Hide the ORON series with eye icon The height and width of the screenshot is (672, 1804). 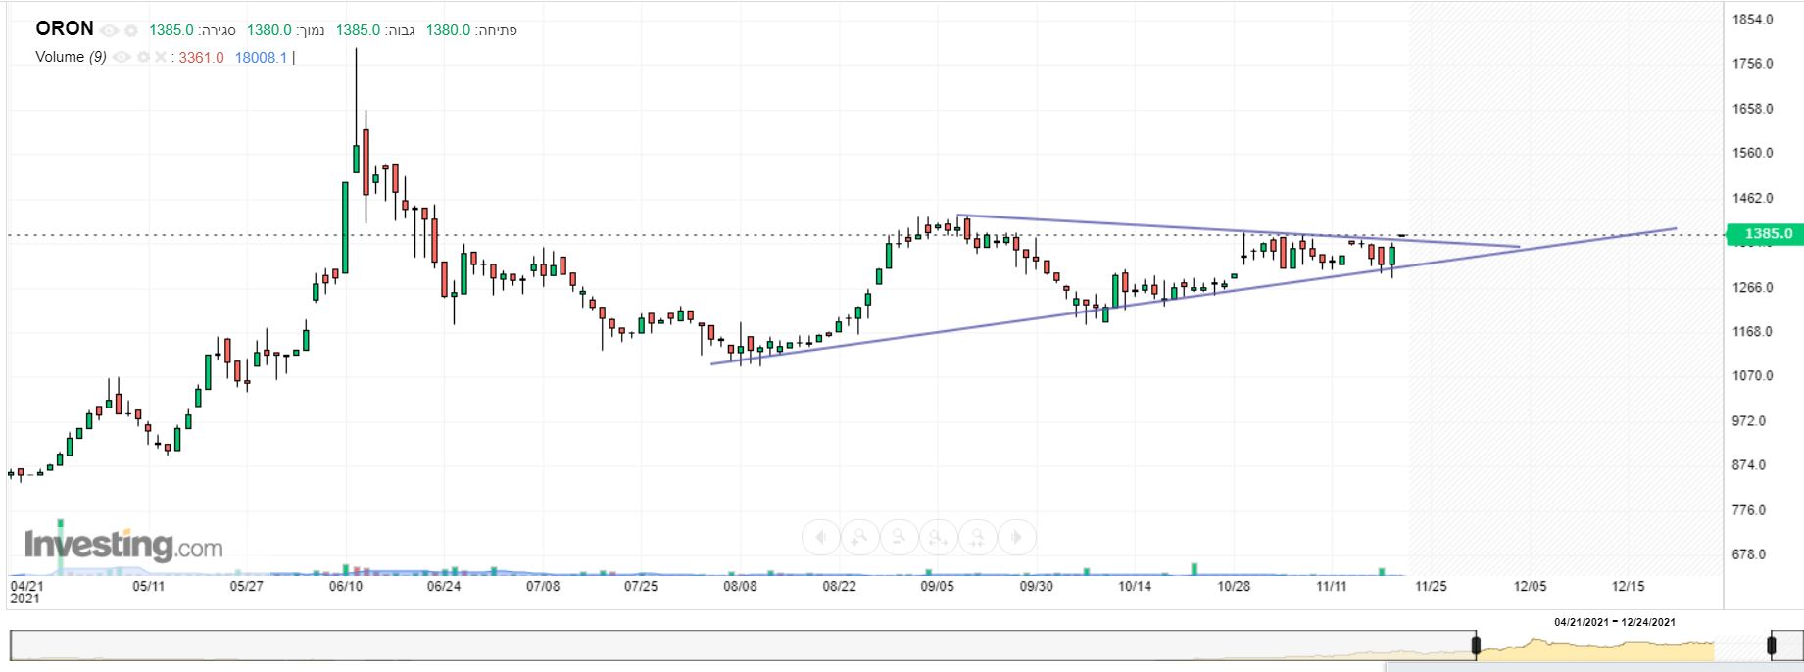(111, 30)
